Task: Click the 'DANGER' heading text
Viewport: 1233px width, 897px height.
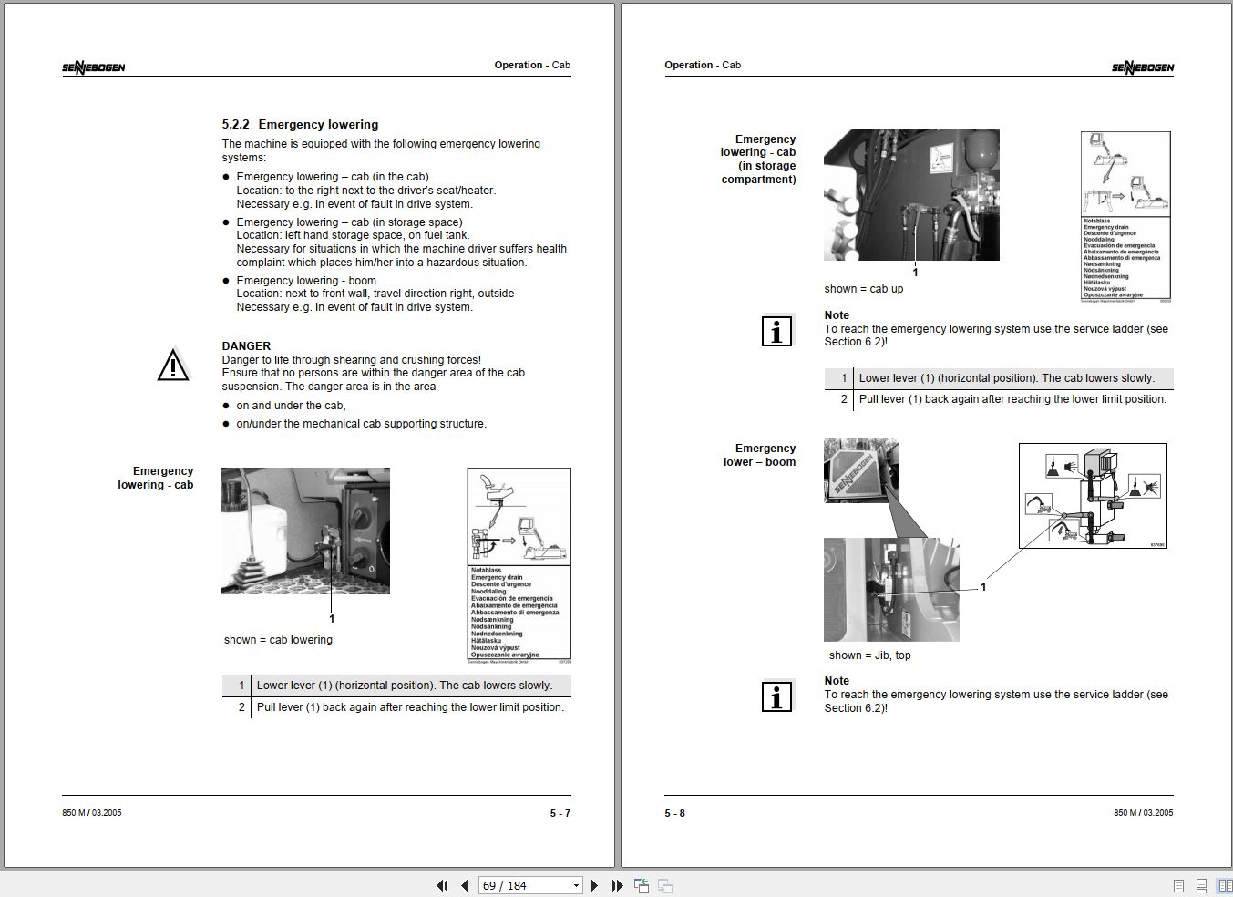Action: pos(246,346)
